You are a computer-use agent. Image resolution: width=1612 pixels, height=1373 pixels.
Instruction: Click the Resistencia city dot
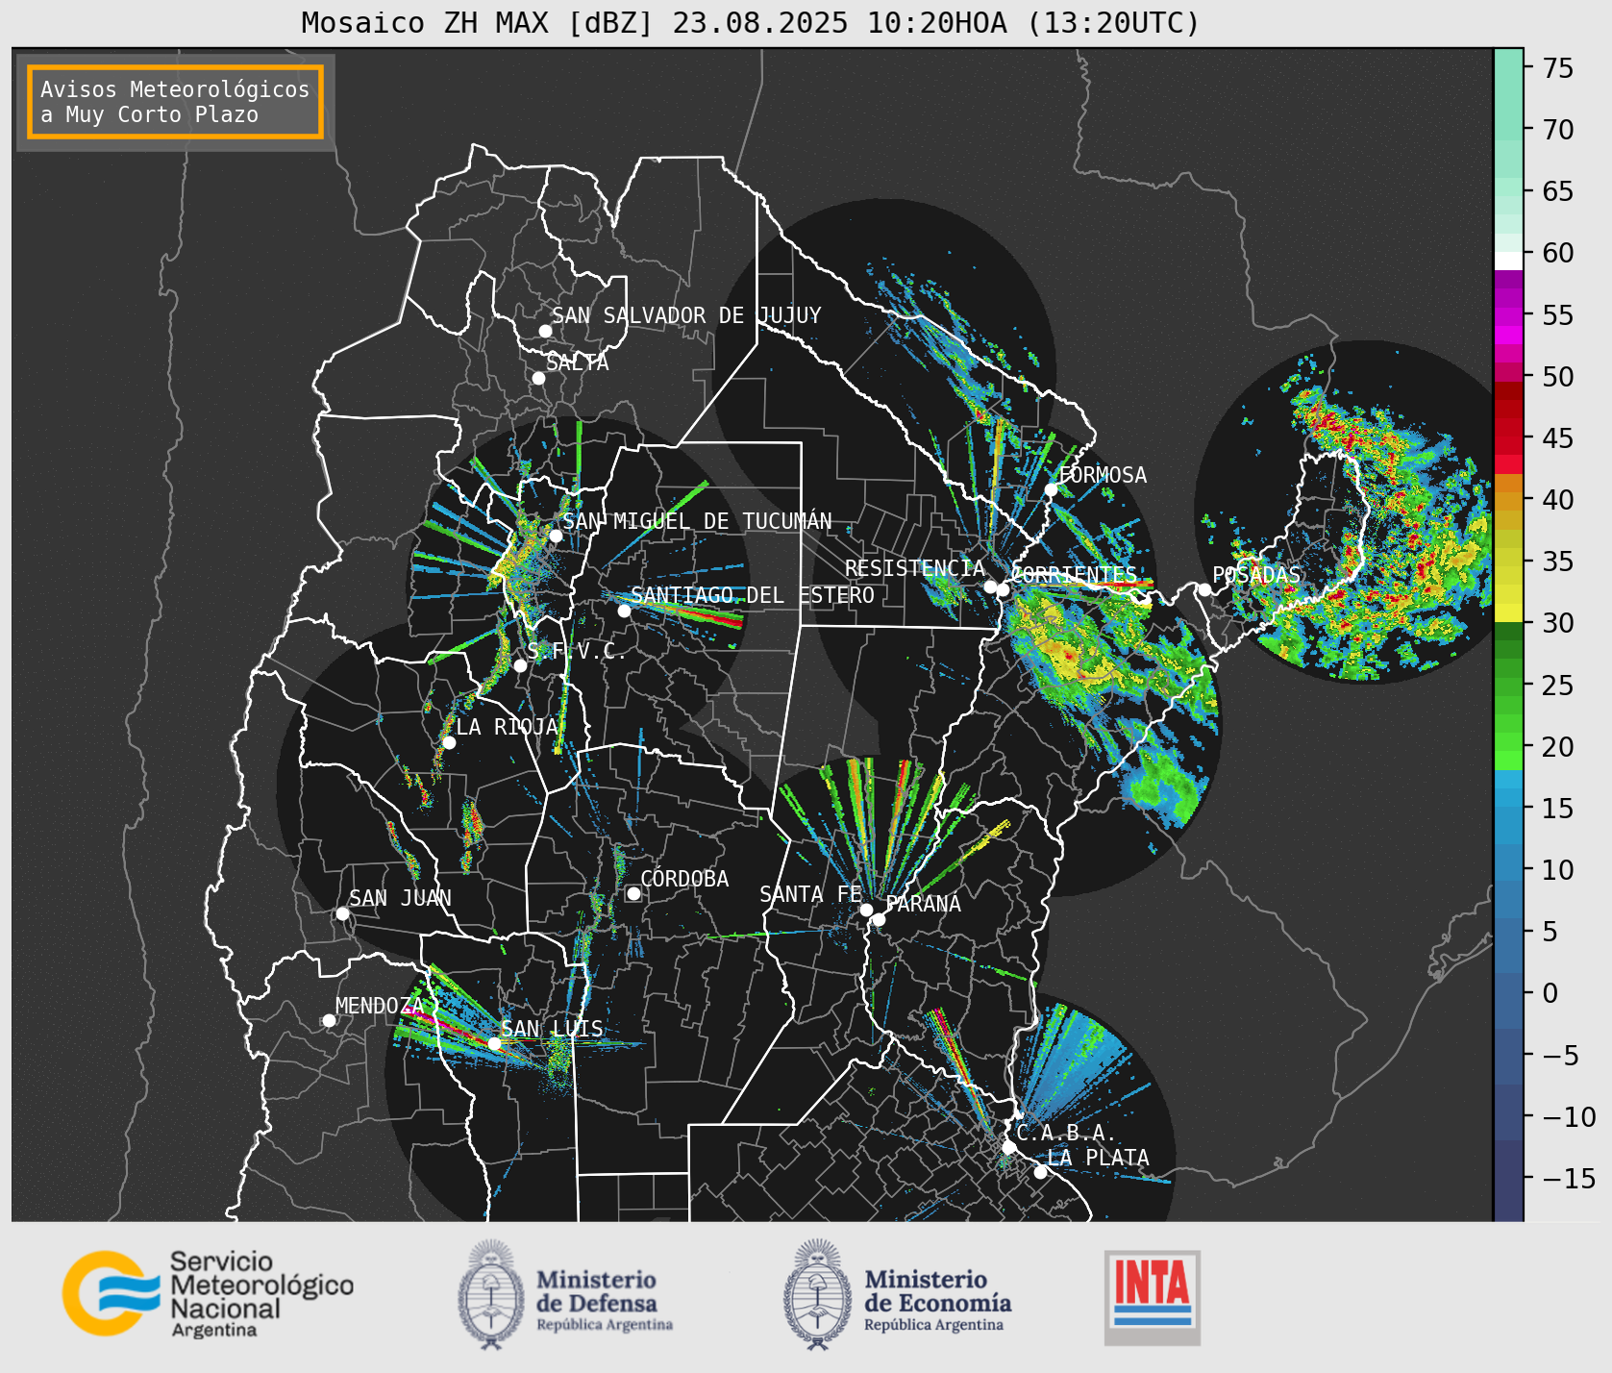coord(990,587)
